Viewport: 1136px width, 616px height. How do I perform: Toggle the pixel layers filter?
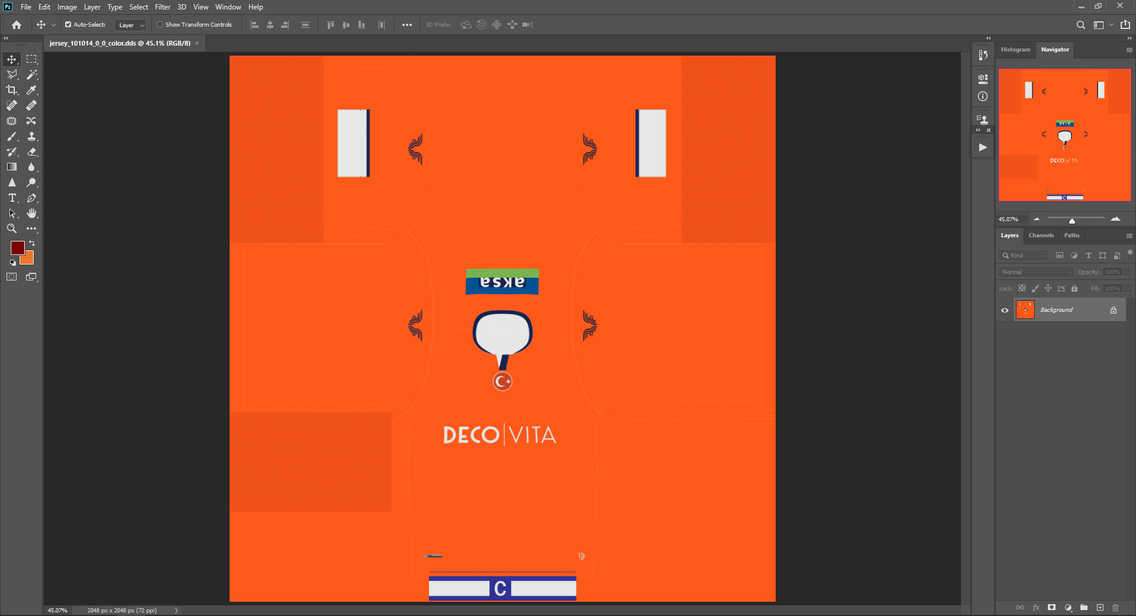pos(1060,256)
